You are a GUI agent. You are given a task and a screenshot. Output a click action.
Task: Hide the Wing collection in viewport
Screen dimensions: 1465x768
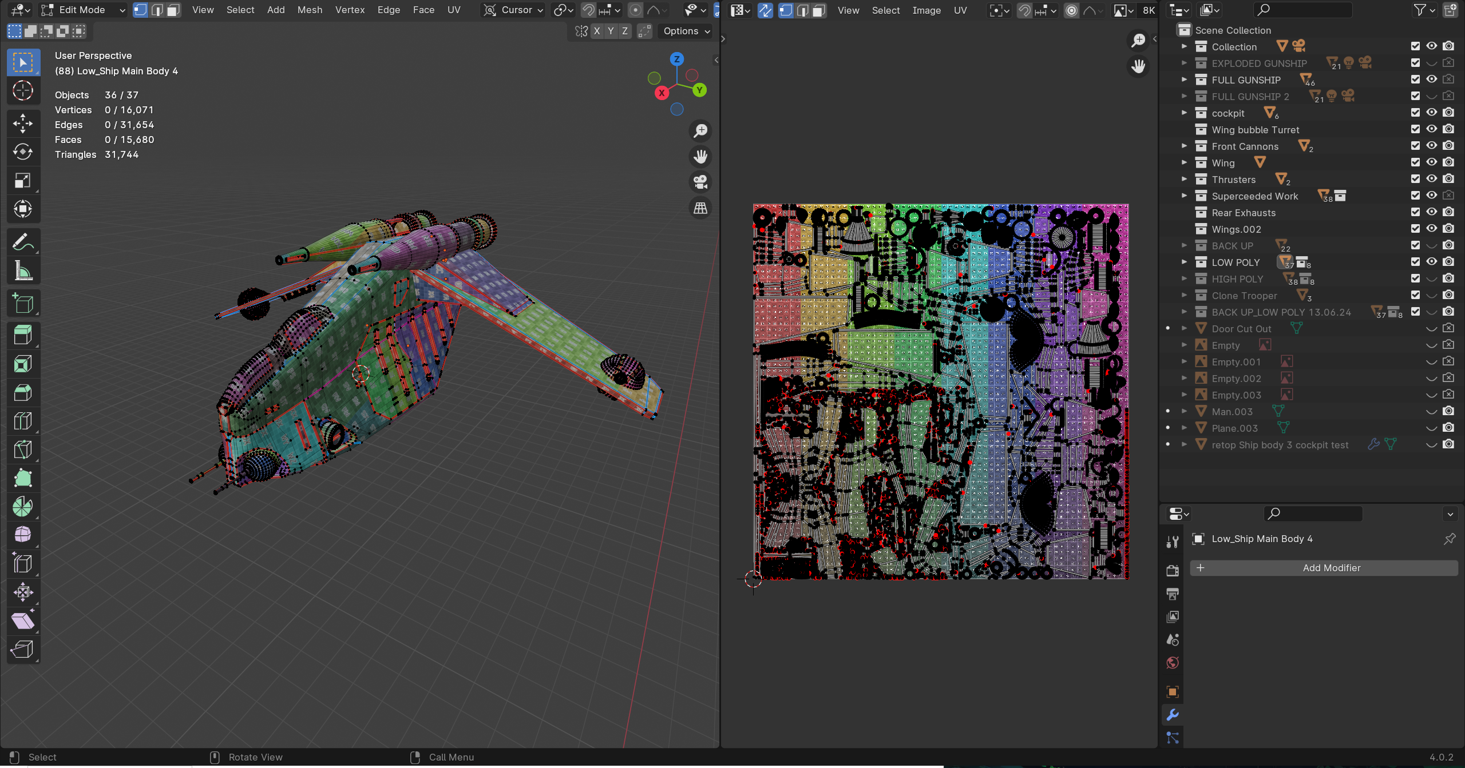(1432, 162)
